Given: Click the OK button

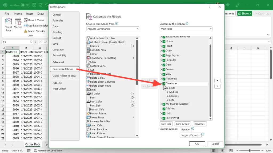Looking at the screenshot, I should [197, 144].
